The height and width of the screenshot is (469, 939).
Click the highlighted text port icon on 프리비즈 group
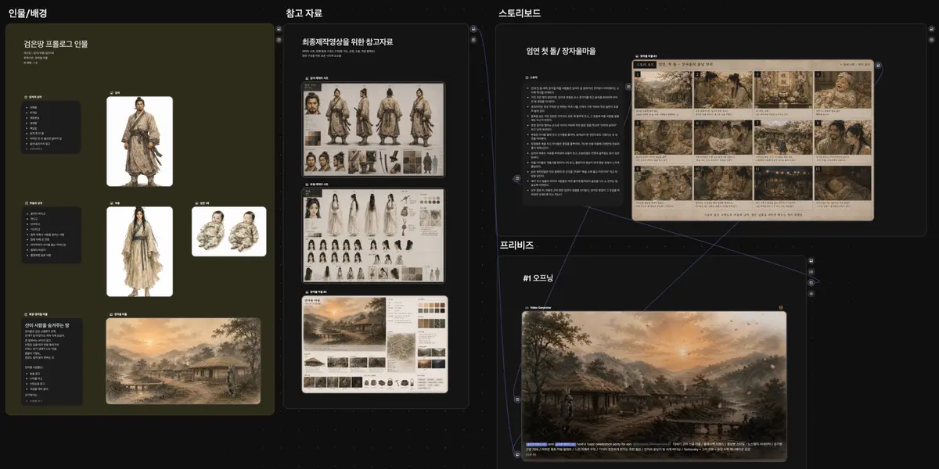pos(811,283)
